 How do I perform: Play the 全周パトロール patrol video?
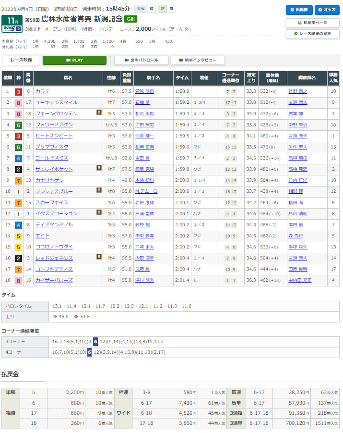pyautogui.click(x=141, y=60)
